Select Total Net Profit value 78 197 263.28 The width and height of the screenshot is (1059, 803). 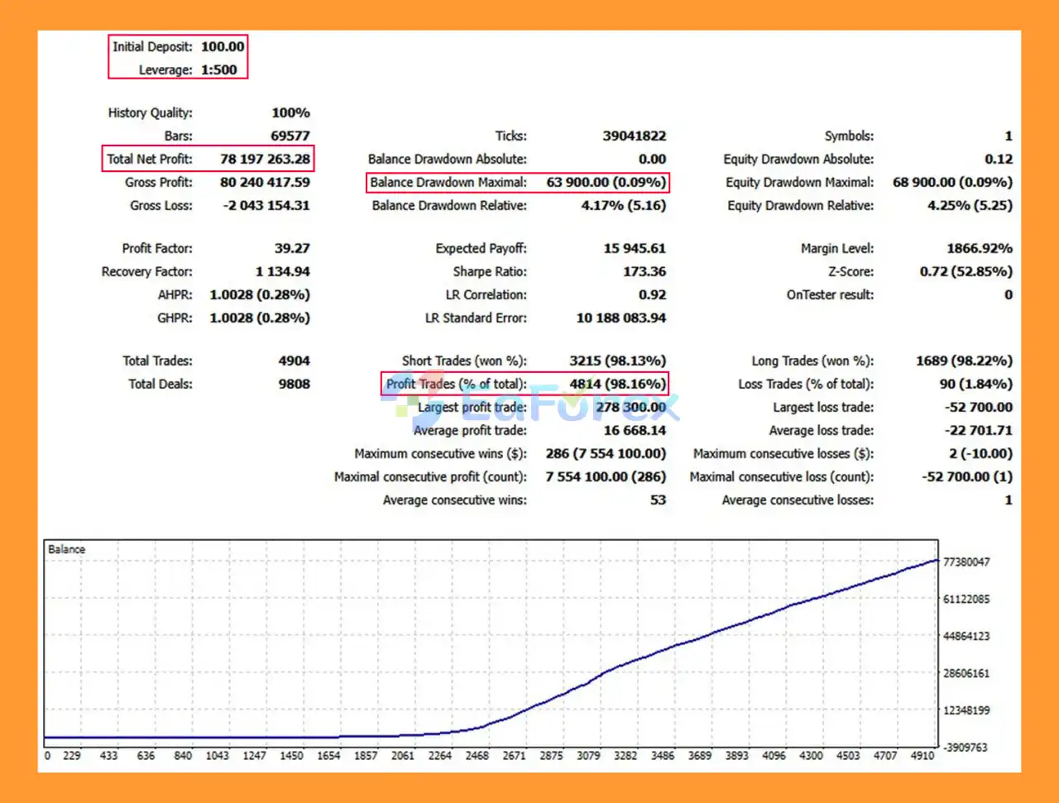point(265,159)
